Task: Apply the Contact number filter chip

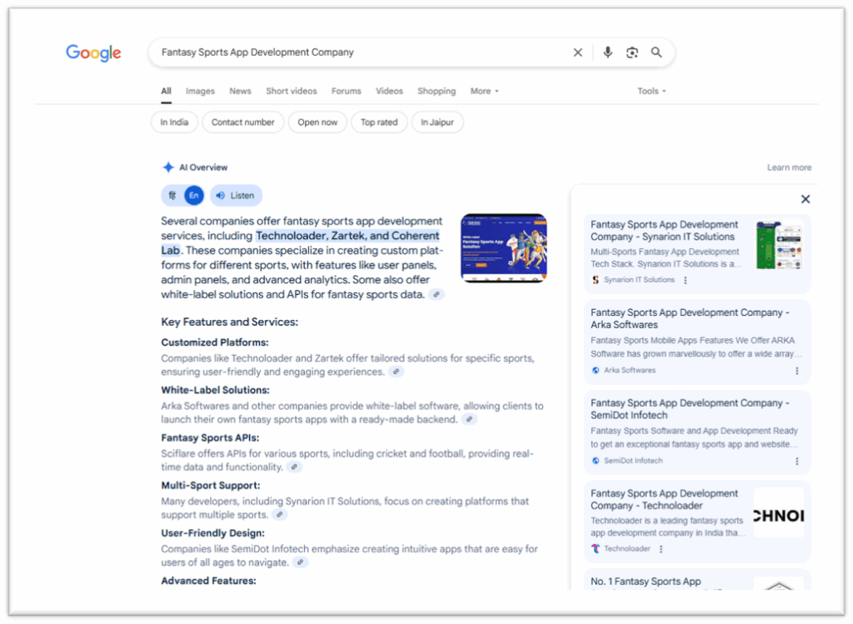Action: (242, 122)
